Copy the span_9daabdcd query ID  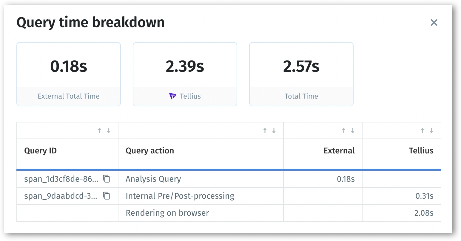coord(107,196)
